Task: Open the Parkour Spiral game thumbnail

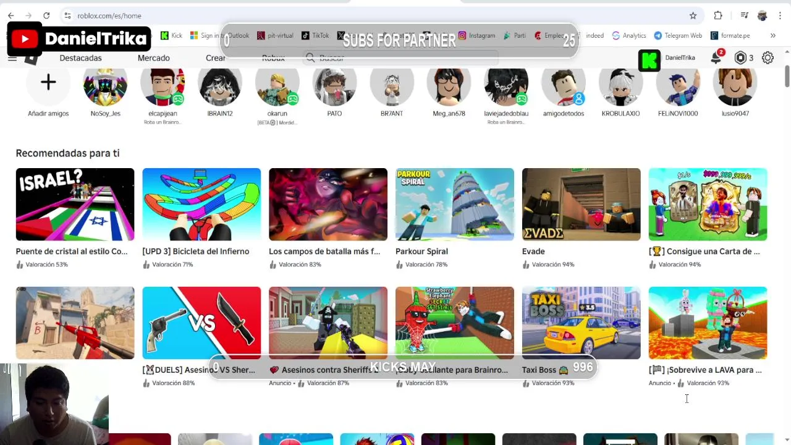Action: tap(455, 205)
